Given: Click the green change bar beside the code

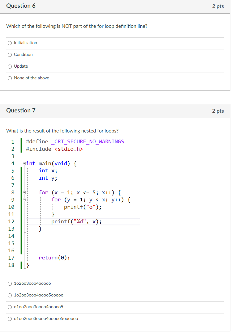Looking at the screenshot, I should tap(21, 207).
